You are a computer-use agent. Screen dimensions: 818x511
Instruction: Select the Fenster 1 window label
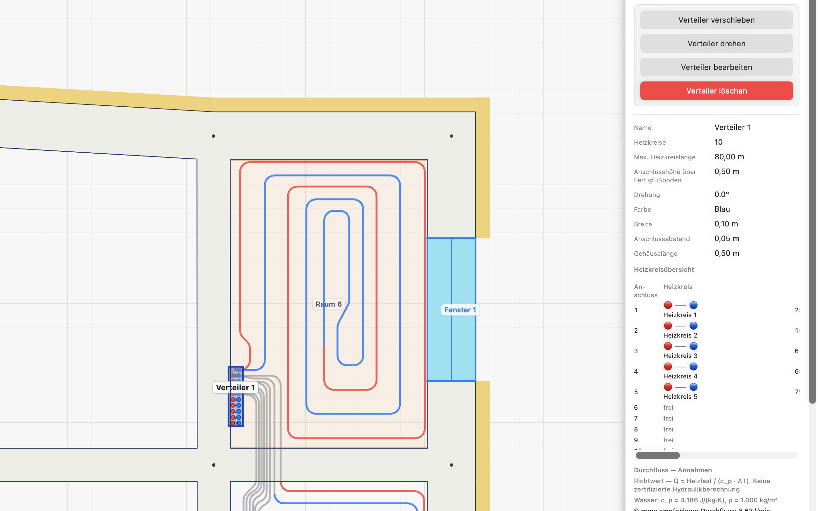460,310
